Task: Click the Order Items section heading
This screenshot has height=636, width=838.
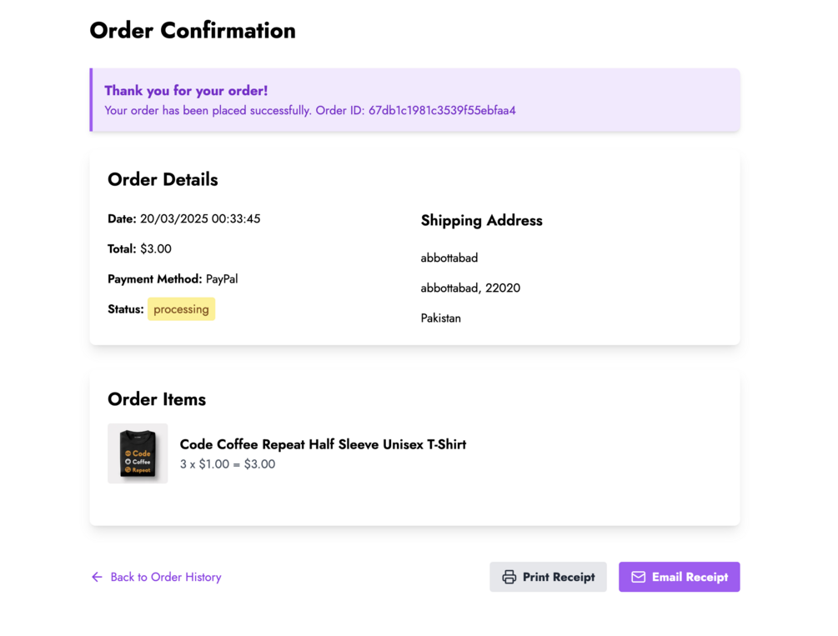Action: [x=157, y=399]
